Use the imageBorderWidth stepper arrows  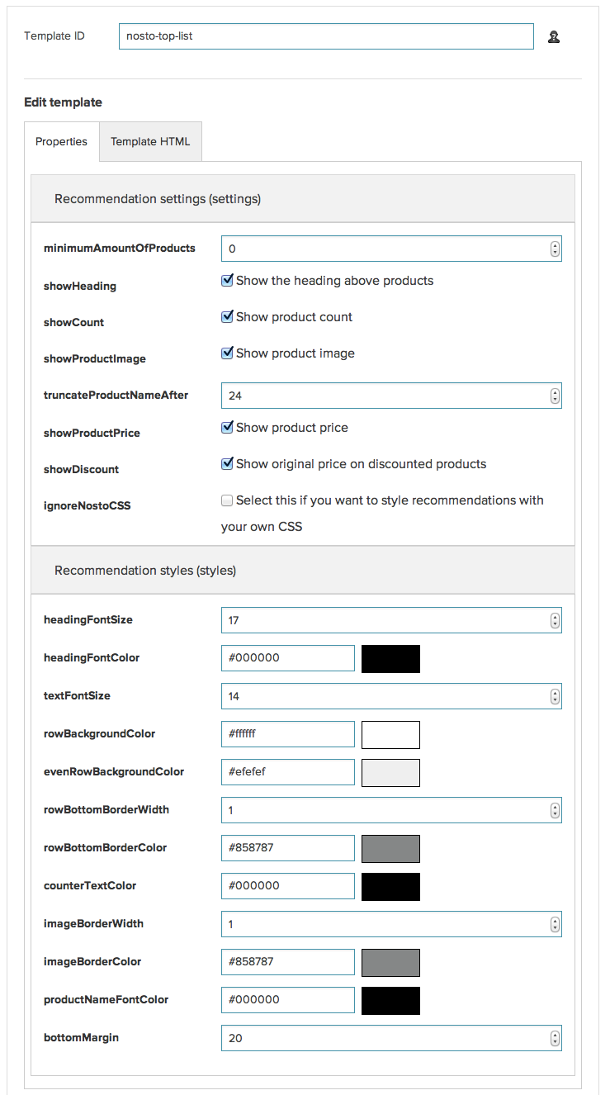point(555,924)
